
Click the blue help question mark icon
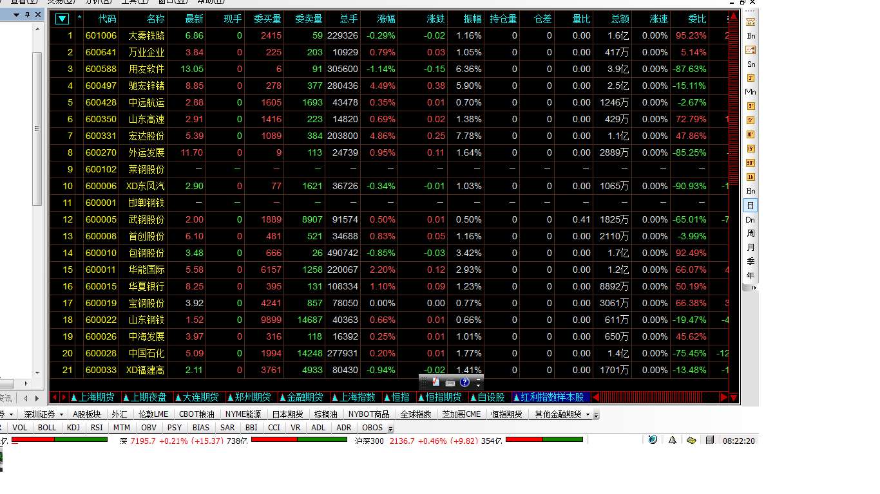tap(464, 383)
